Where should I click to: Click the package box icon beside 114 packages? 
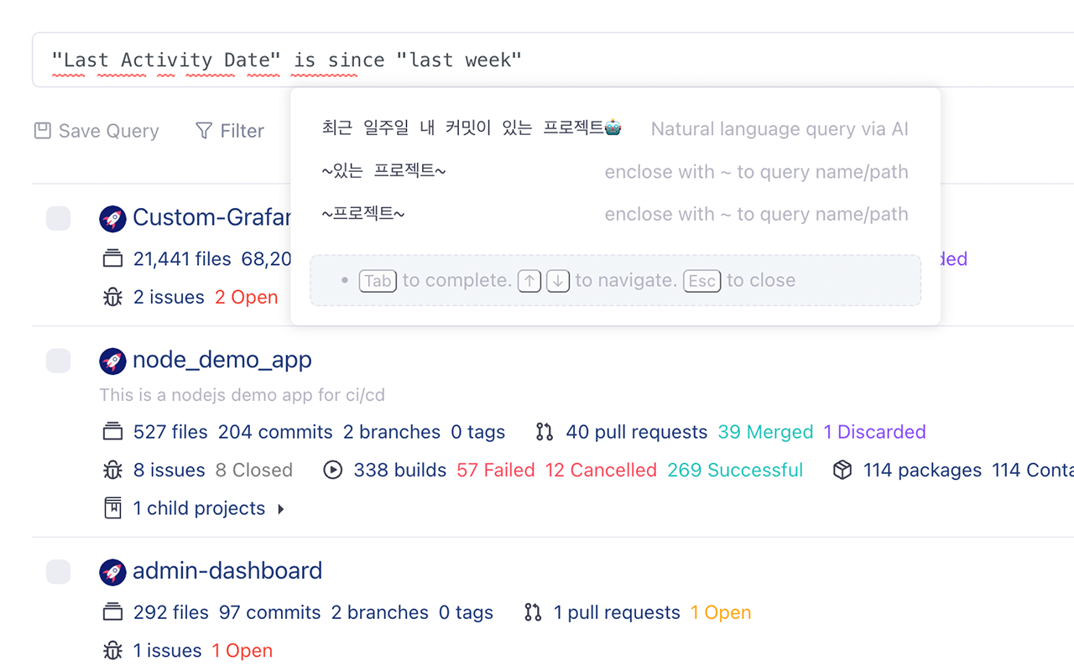tap(842, 471)
